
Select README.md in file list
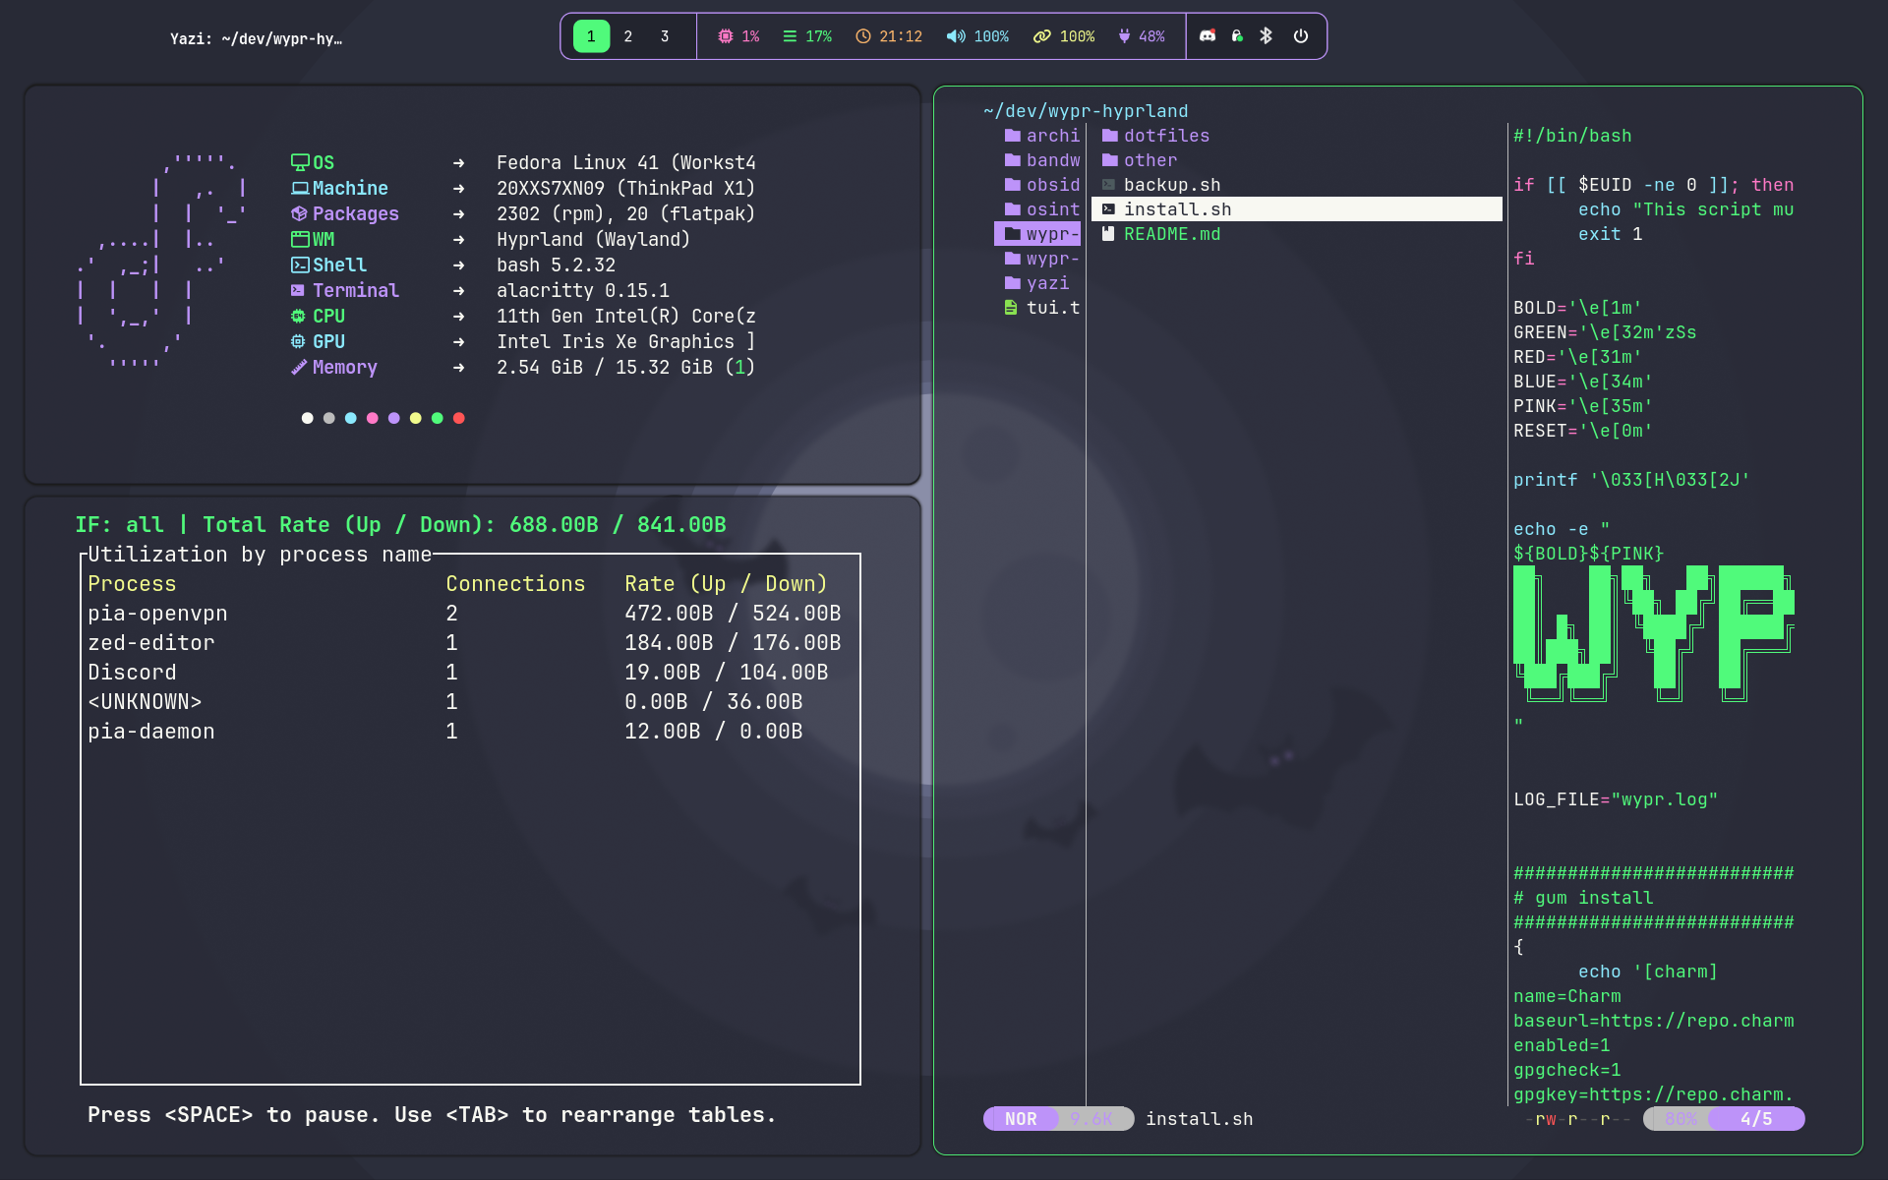(1171, 234)
